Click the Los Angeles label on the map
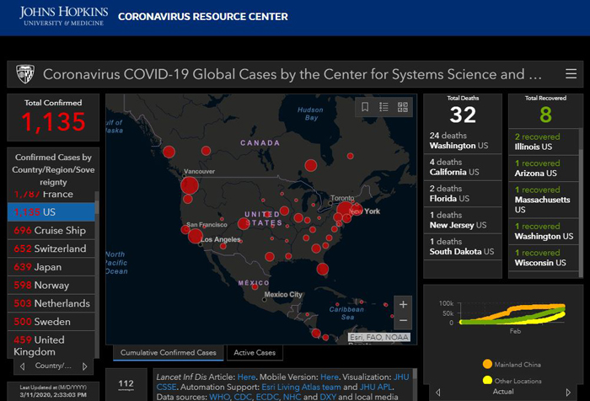 click(x=221, y=239)
